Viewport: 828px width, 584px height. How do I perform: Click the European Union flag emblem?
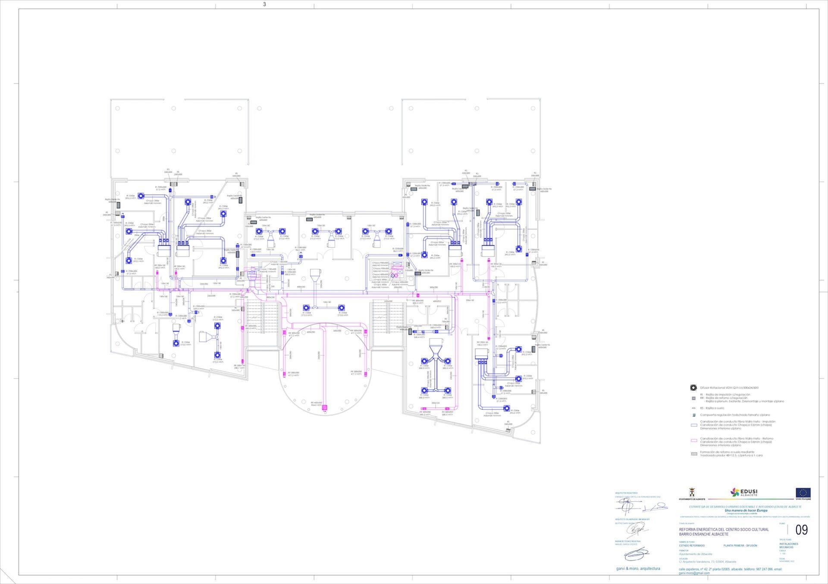[803, 493]
